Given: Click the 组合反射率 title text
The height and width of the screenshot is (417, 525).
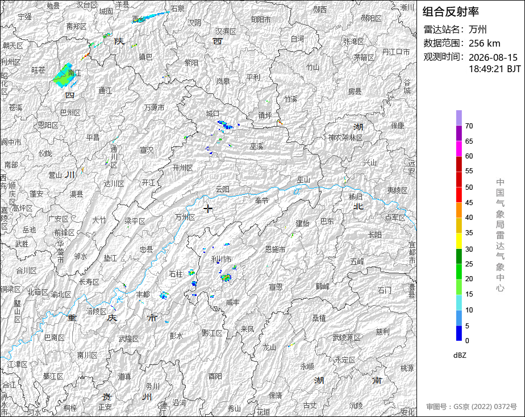Looking at the screenshot, I should click(x=451, y=12).
